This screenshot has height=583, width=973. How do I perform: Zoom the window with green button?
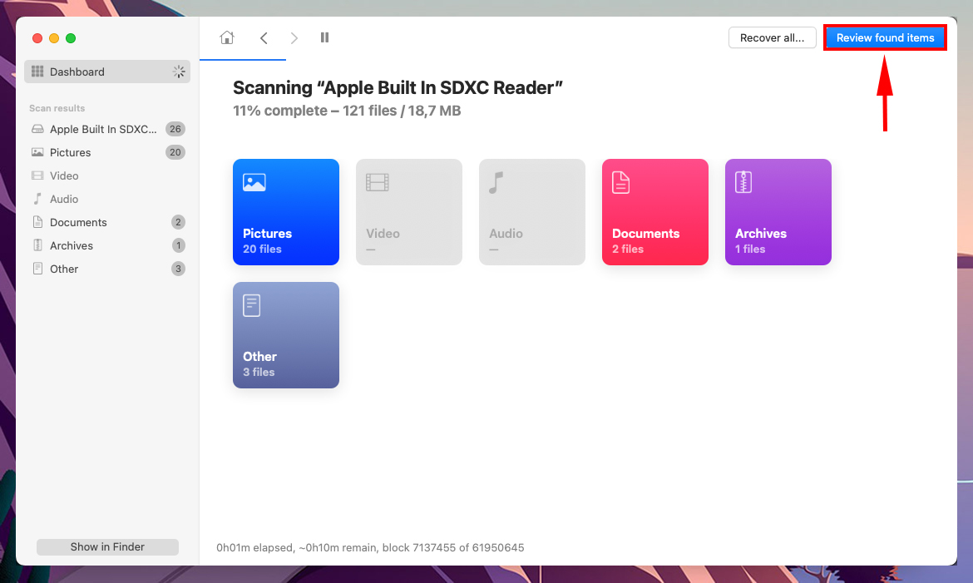click(71, 38)
